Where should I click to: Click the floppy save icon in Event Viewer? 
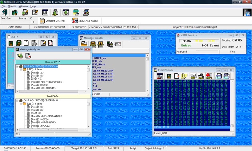(x=169, y=76)
